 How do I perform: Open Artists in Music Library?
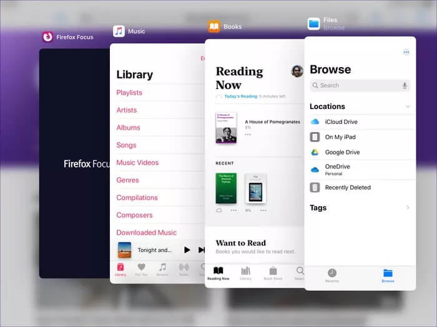tap(127, 110)
